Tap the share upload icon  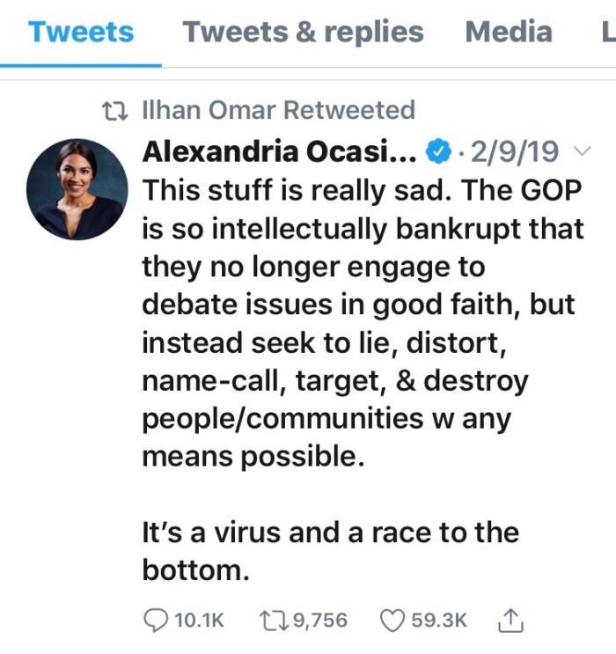(511, 620)
